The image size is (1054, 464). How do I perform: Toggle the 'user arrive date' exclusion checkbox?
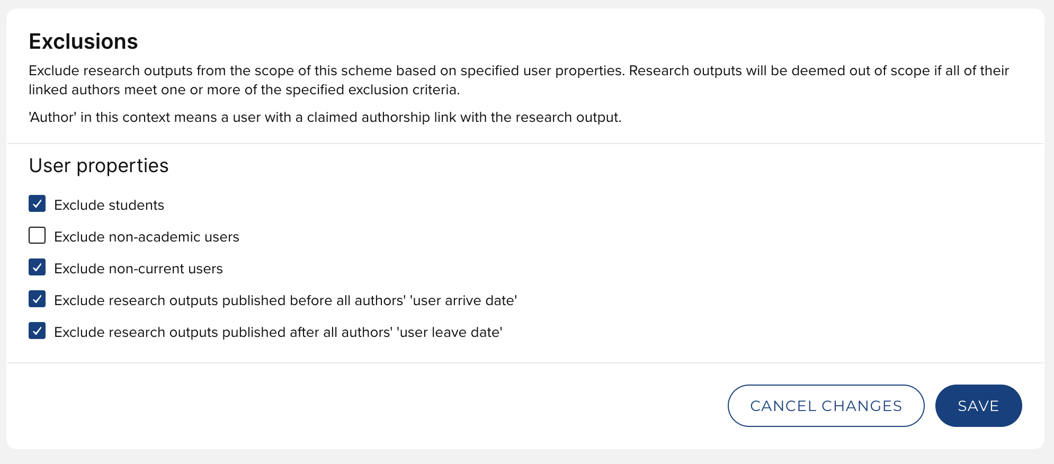[x=37, y=299]
